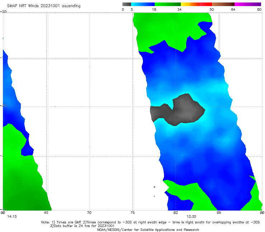Click the gray low-wind patch in the swath
265x232 pixels.
click(x=184, y=110)
